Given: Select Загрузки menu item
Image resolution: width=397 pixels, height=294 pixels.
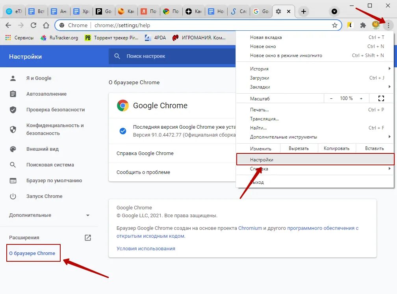Looking at the screenshot, I should (x=315, y=78).
